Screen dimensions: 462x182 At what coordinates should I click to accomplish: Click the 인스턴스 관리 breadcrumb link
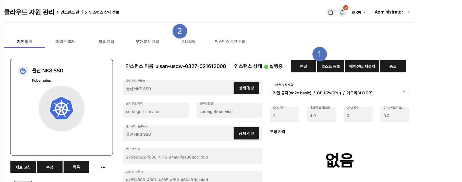(x=72, y=12)
